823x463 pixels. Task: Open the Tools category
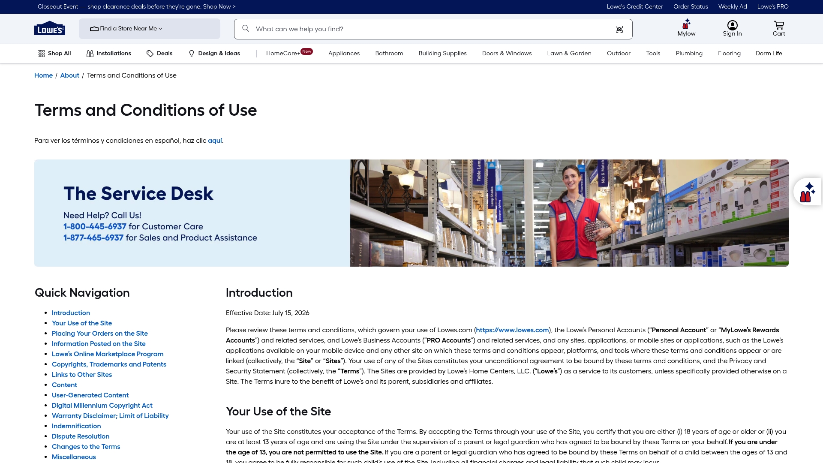653,53
